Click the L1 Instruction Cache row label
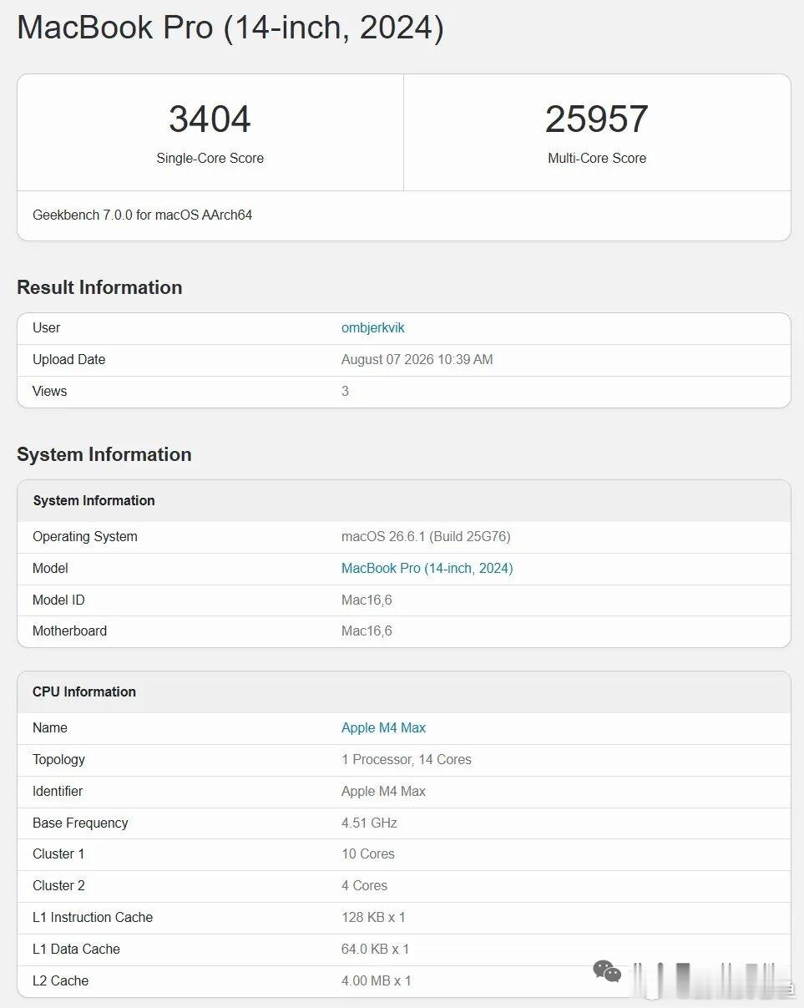 (x=93, y=917)
